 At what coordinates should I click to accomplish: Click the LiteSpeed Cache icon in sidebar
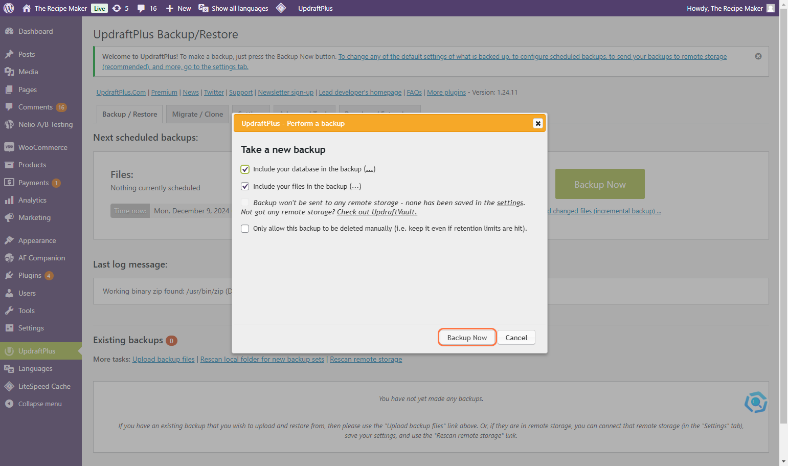(9, 386)
